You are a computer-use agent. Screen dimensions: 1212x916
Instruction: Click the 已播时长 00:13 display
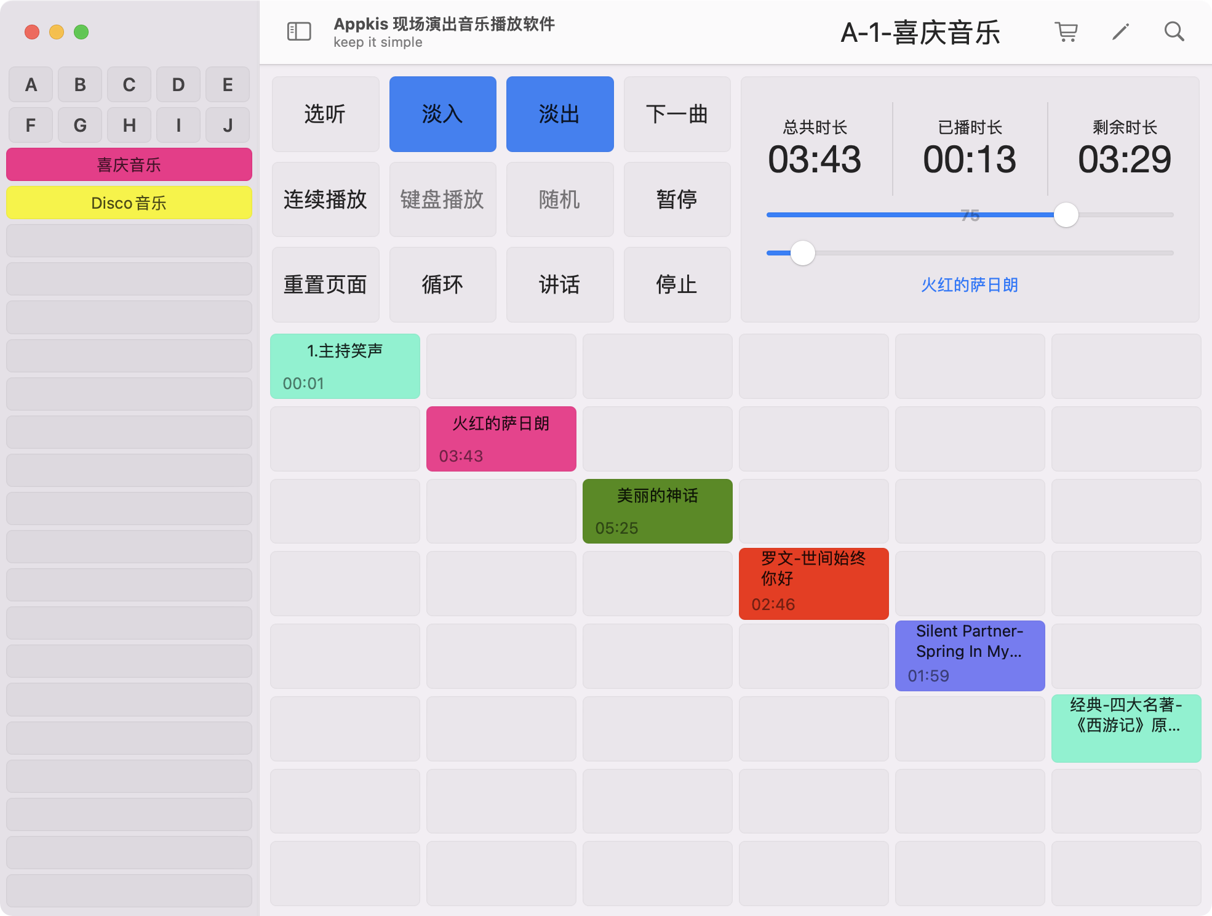[x=970, y=148]
